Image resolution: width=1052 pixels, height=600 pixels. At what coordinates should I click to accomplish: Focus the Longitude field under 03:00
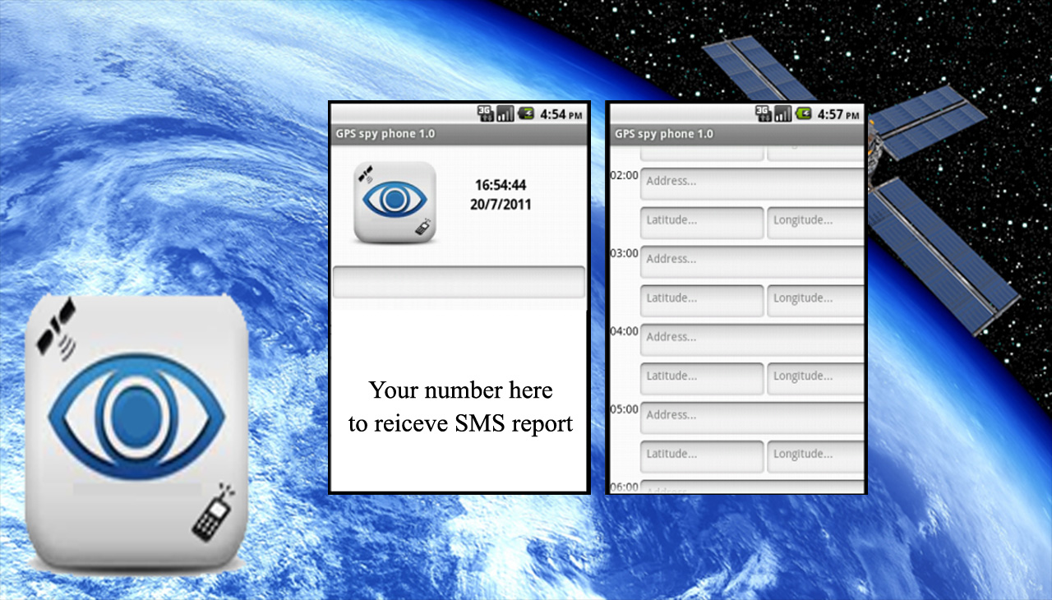tap(815, 300)
